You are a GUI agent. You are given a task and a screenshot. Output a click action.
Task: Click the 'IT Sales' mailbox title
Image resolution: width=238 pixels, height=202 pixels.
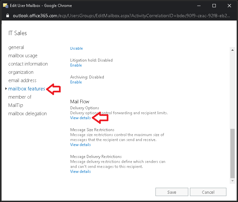tap(18, 33)
